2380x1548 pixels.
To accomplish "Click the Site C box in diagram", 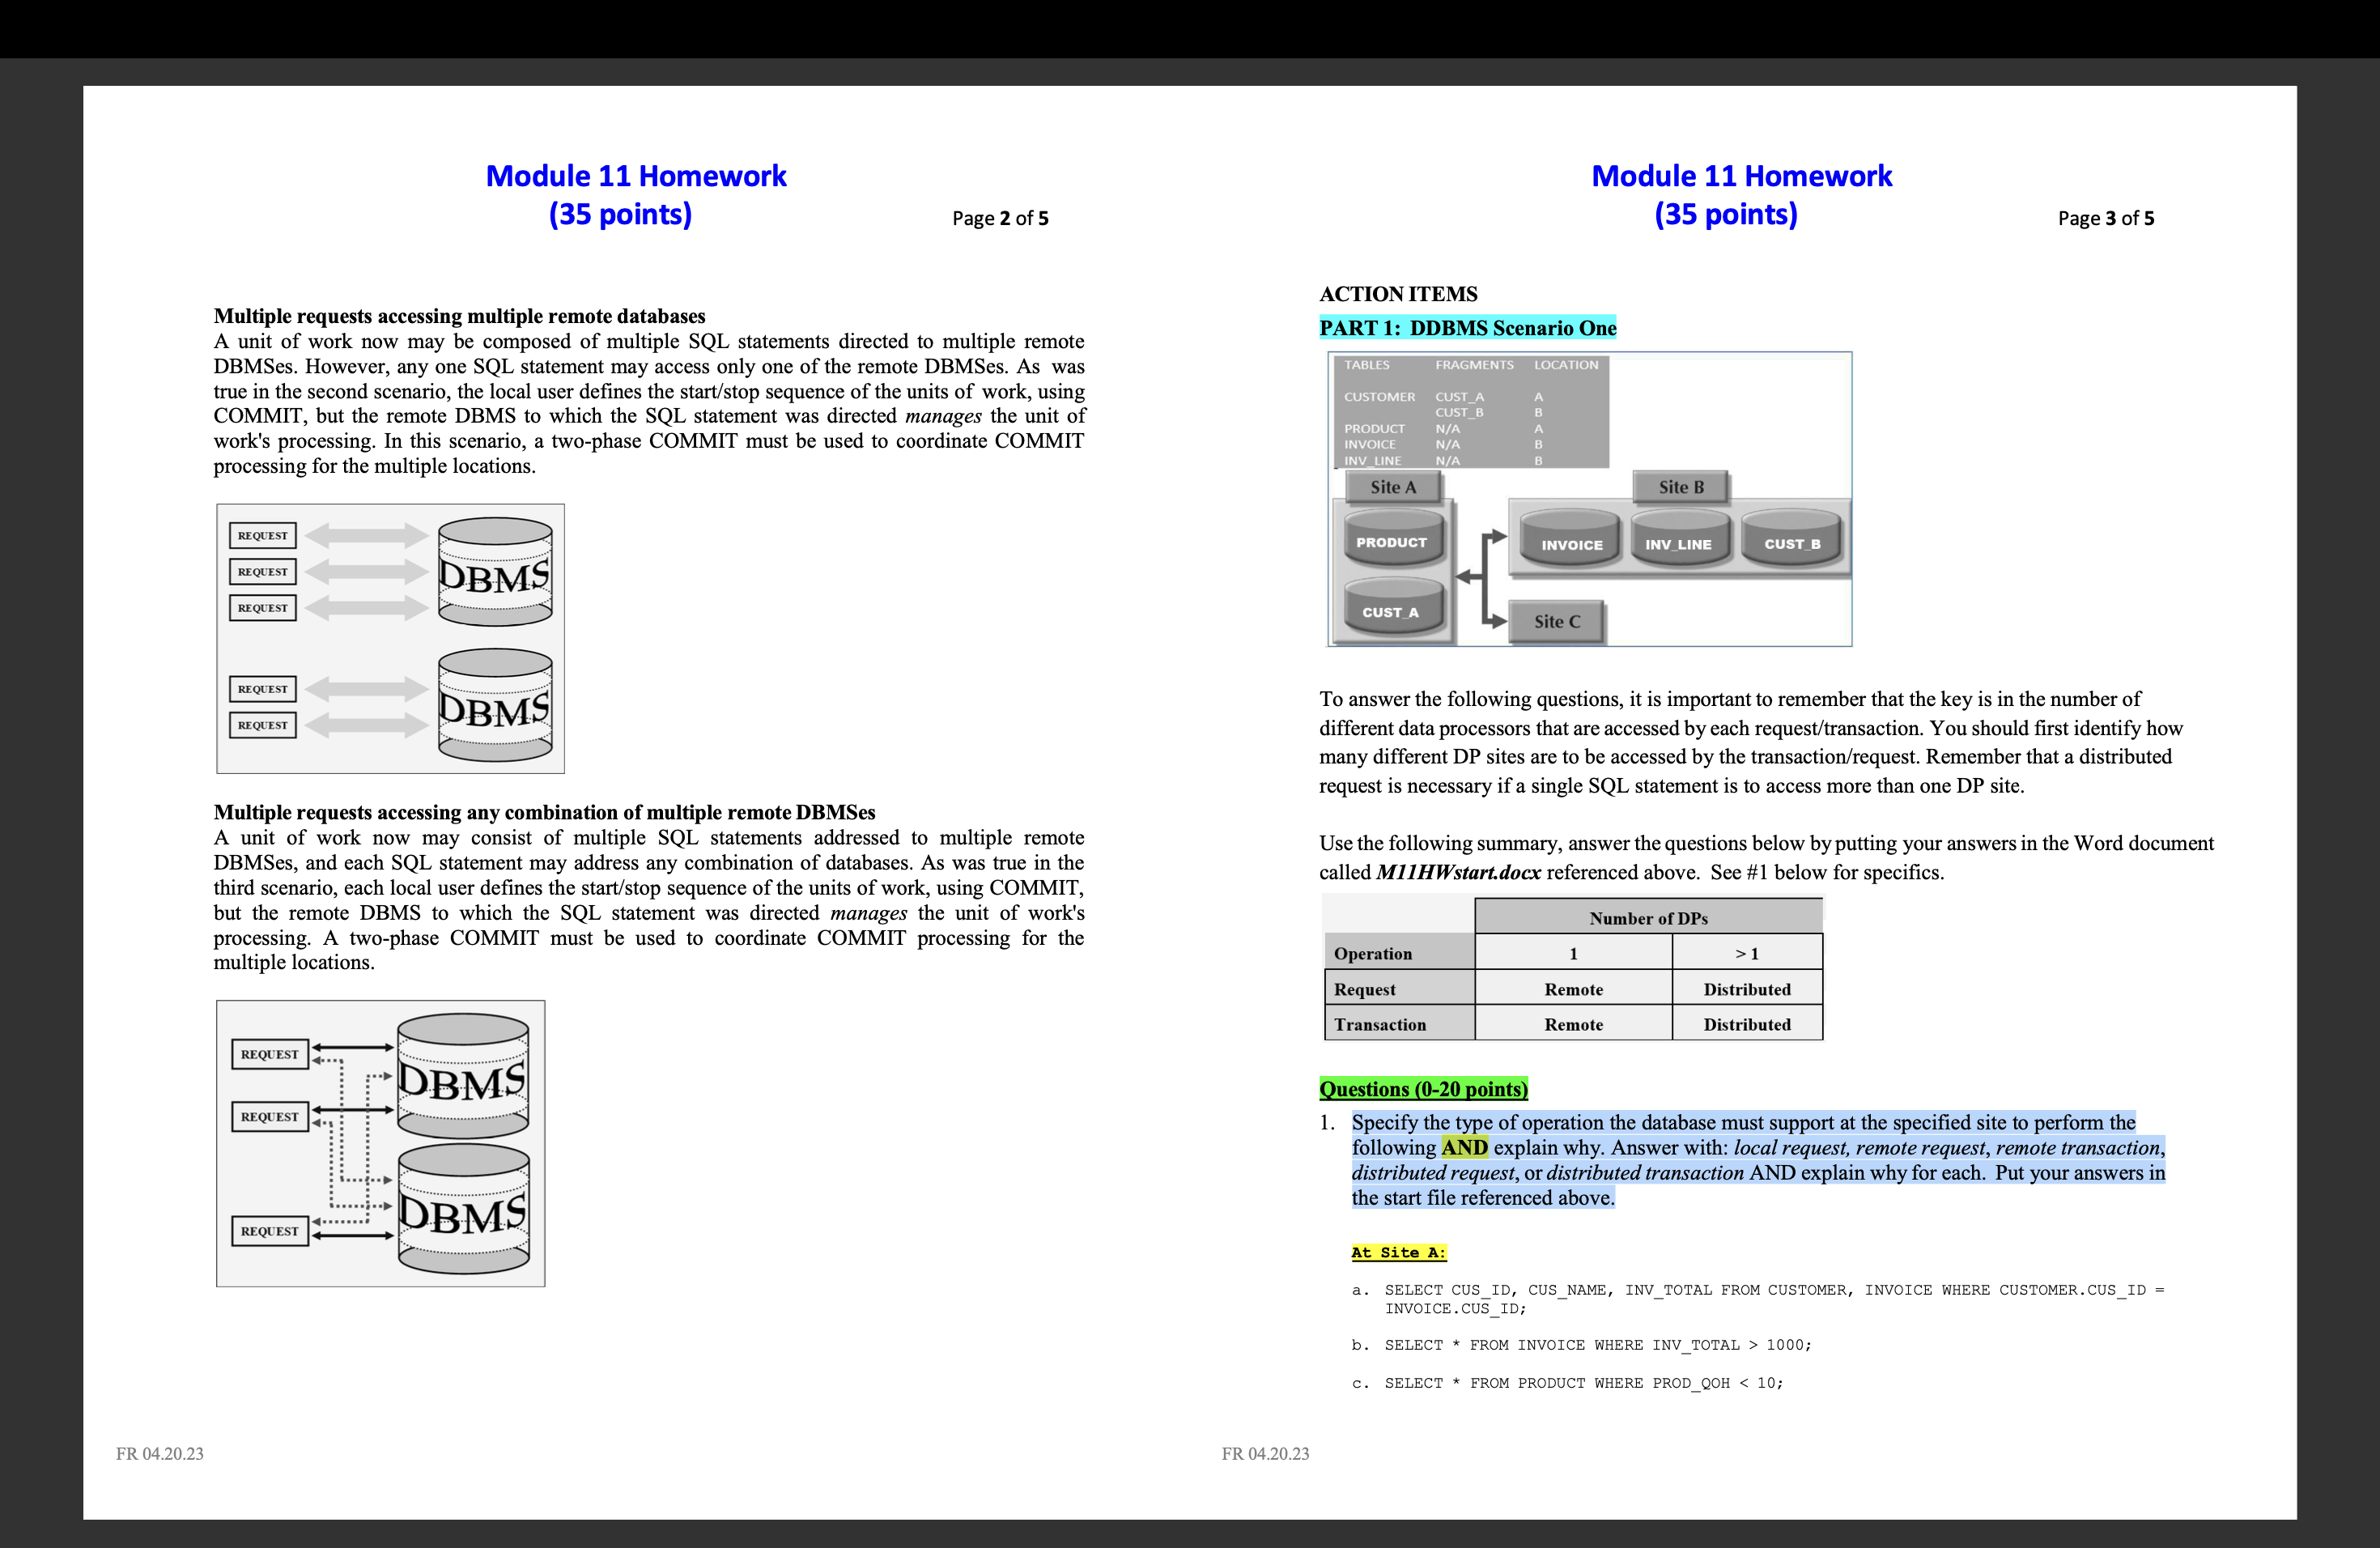I will click(x=1556, y=621).
